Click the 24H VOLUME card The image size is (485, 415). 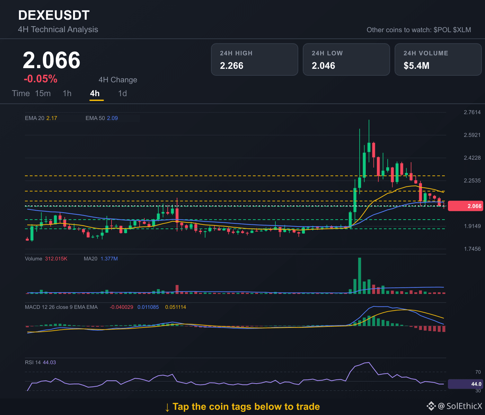[x=438, y=59]
